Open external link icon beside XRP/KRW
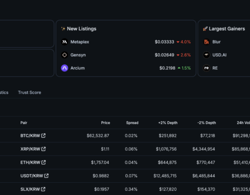This screenshot has width=250, height=195. pos(44,149)
